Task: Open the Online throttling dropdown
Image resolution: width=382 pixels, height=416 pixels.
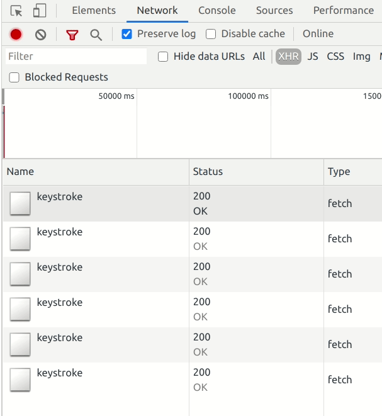Action: [x=318, y=34]
